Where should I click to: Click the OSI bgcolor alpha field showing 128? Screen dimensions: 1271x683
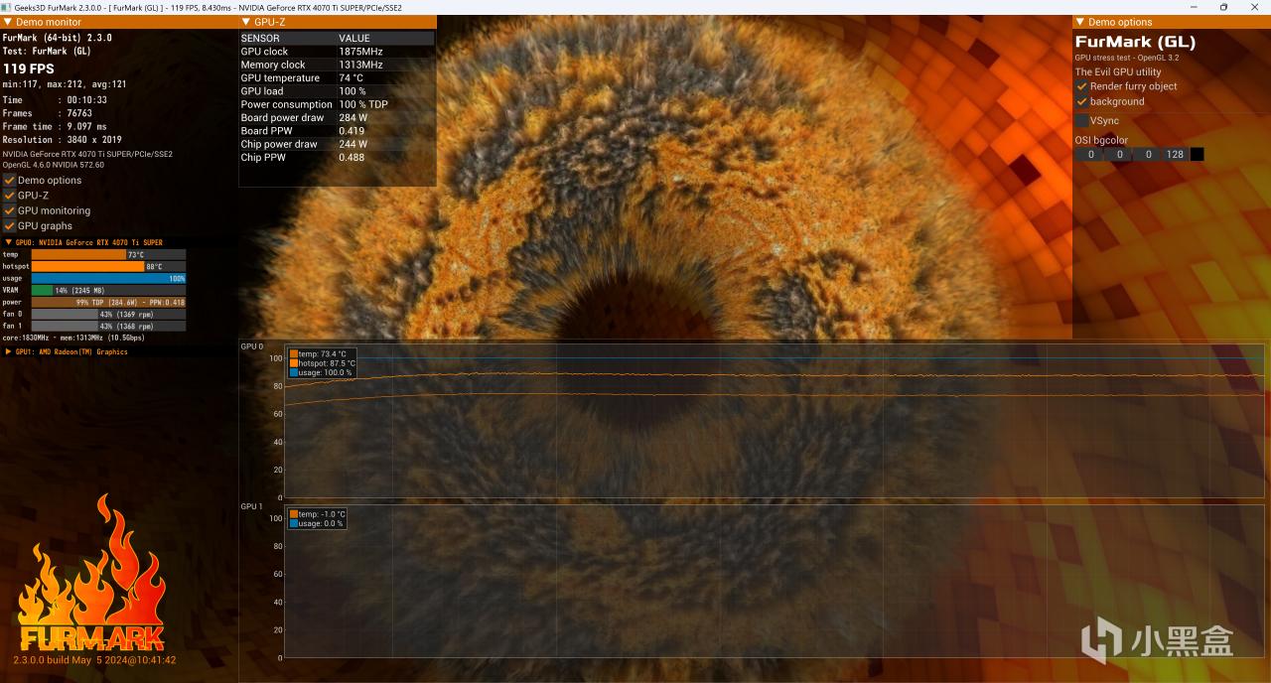1175,154
